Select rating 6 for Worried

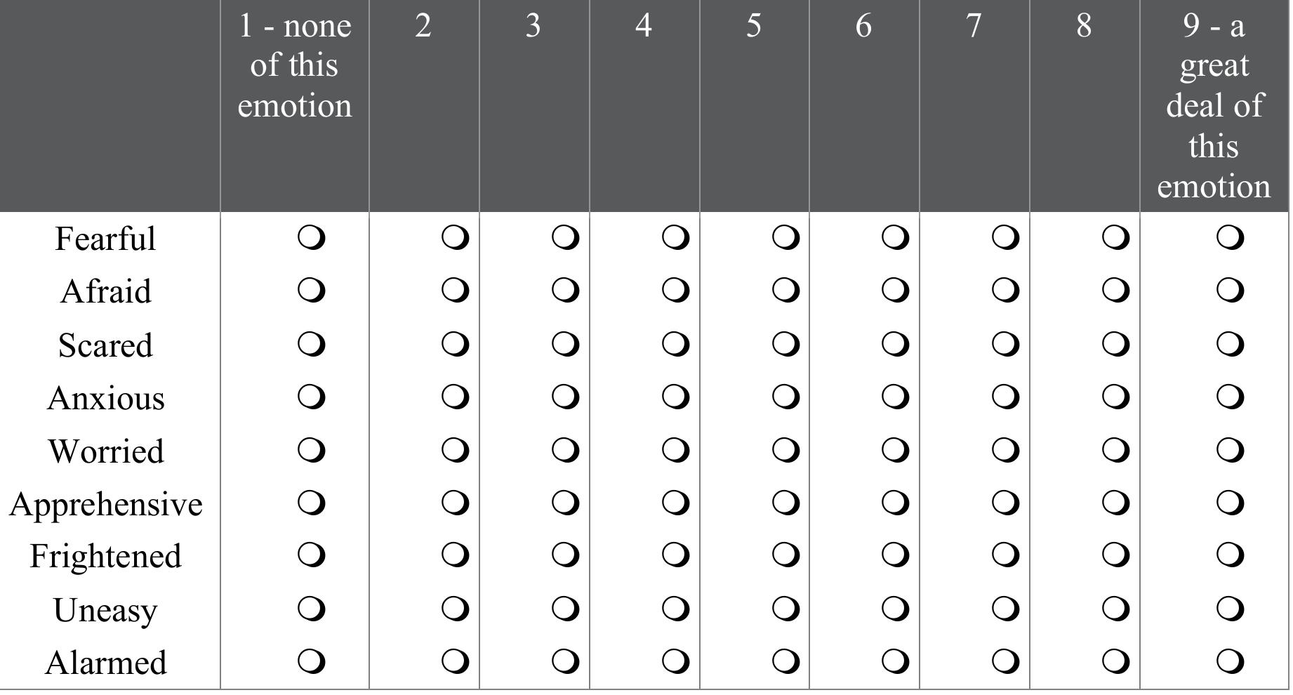point(895,450)
